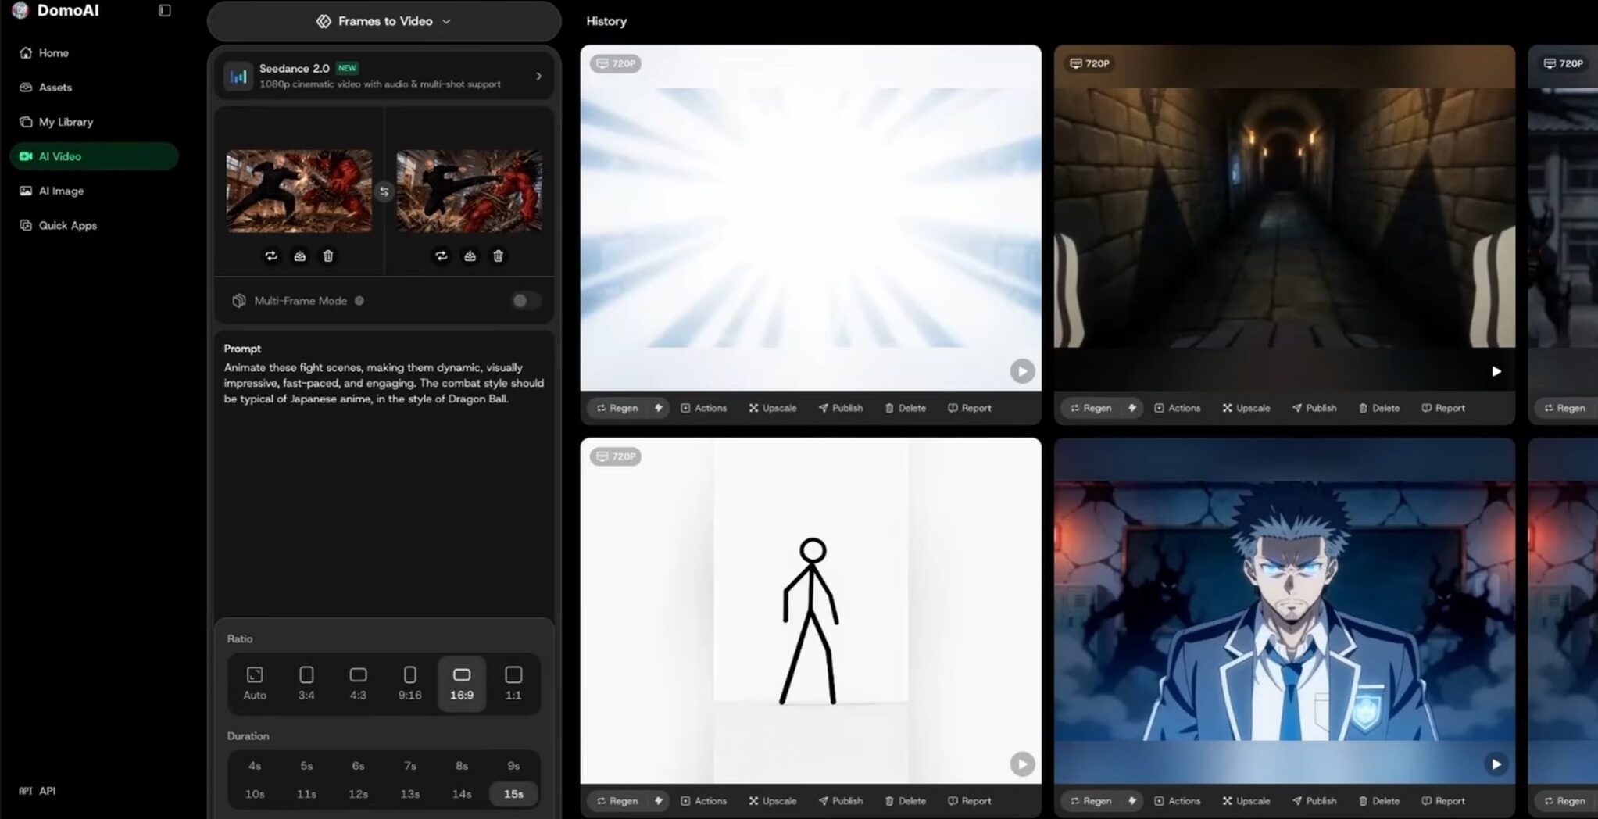Screen dimensions: 1598x819
Task: Click lightning icon under stick figure video
Action: (659, 801)
